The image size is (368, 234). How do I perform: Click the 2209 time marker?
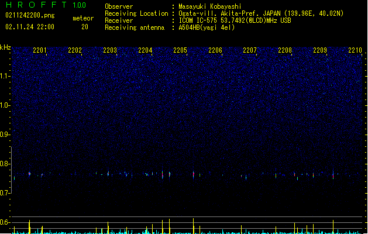pos(320,50)
